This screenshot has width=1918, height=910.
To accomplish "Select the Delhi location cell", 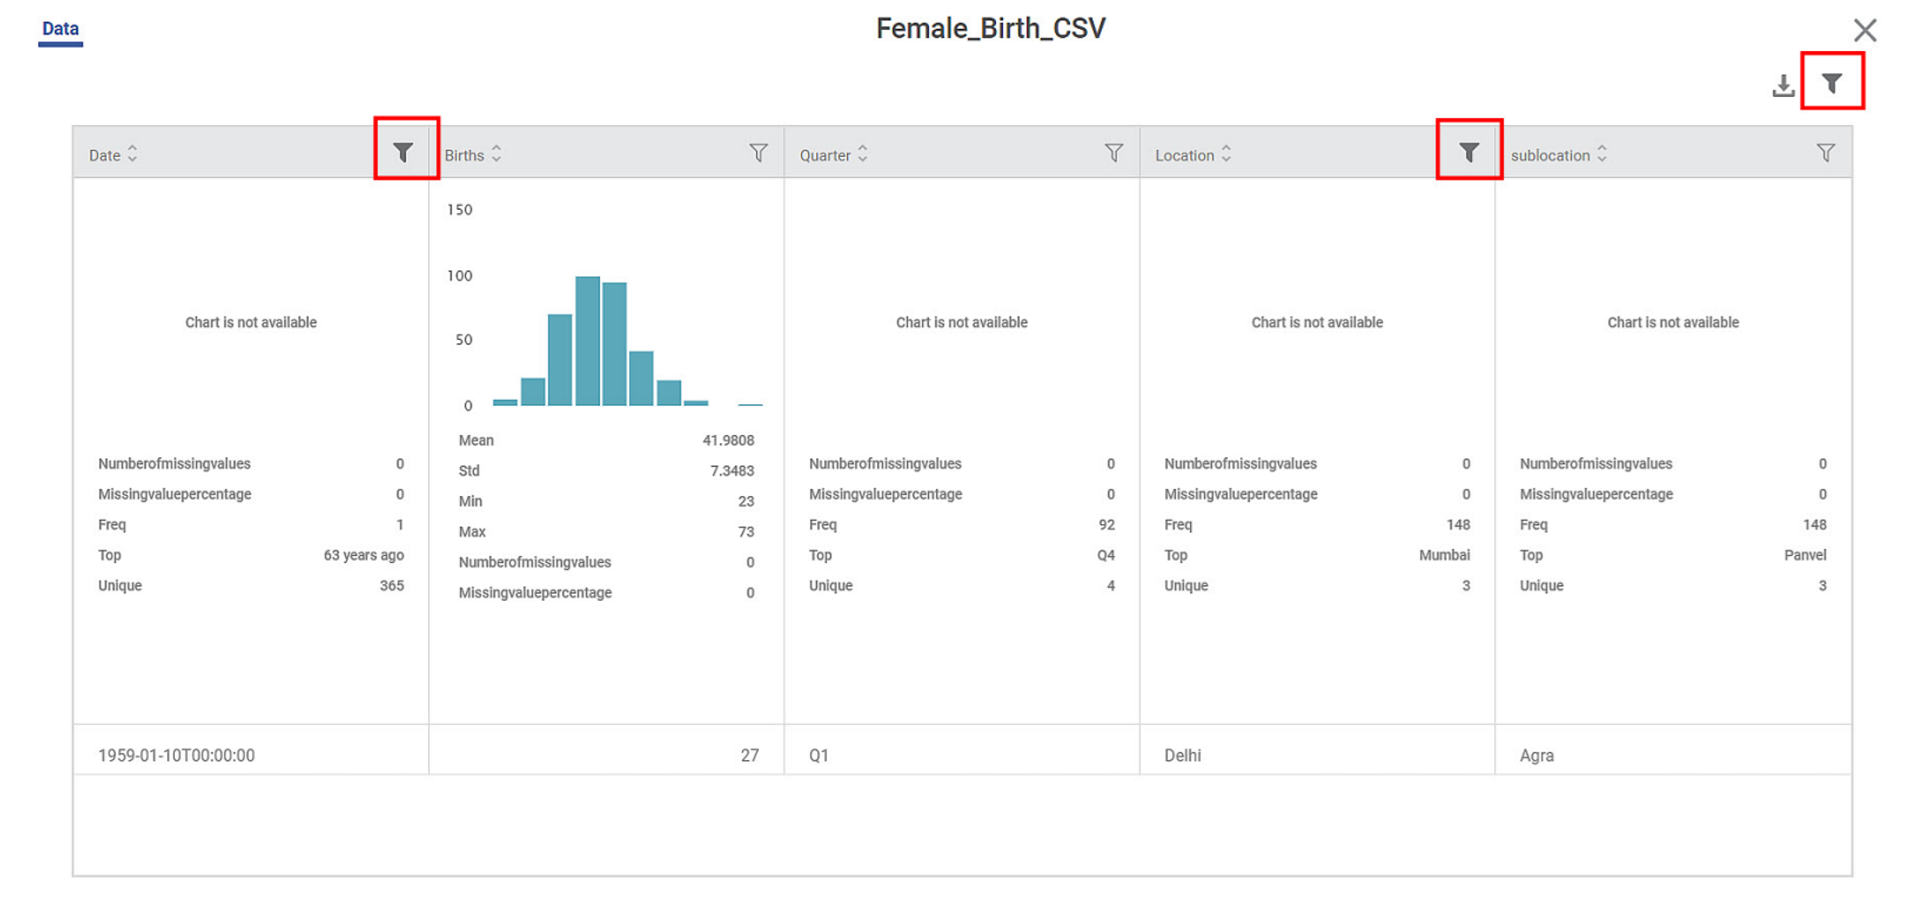I will (1182, 755).
